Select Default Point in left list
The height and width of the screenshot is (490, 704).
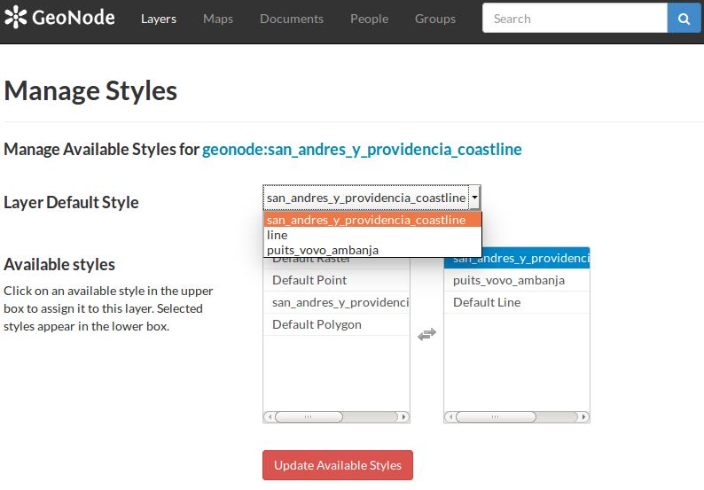pyautogui.click(x=336, y=280)
